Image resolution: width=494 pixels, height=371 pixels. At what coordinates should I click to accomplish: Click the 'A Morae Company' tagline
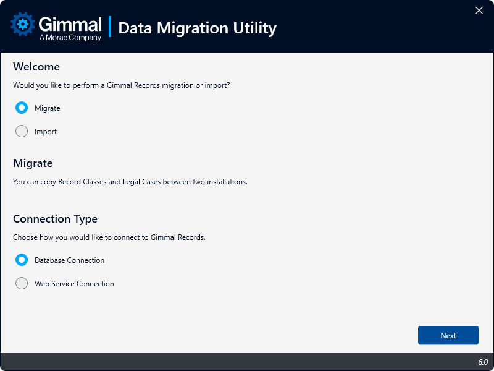point(70,38)
